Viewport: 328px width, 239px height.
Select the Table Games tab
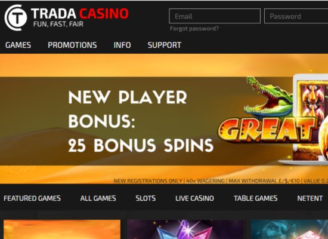(x=256, y=198)
